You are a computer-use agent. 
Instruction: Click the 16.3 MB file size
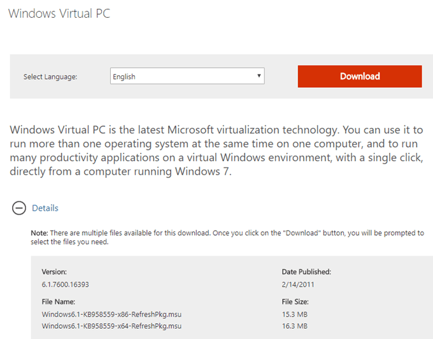point(295,326)
